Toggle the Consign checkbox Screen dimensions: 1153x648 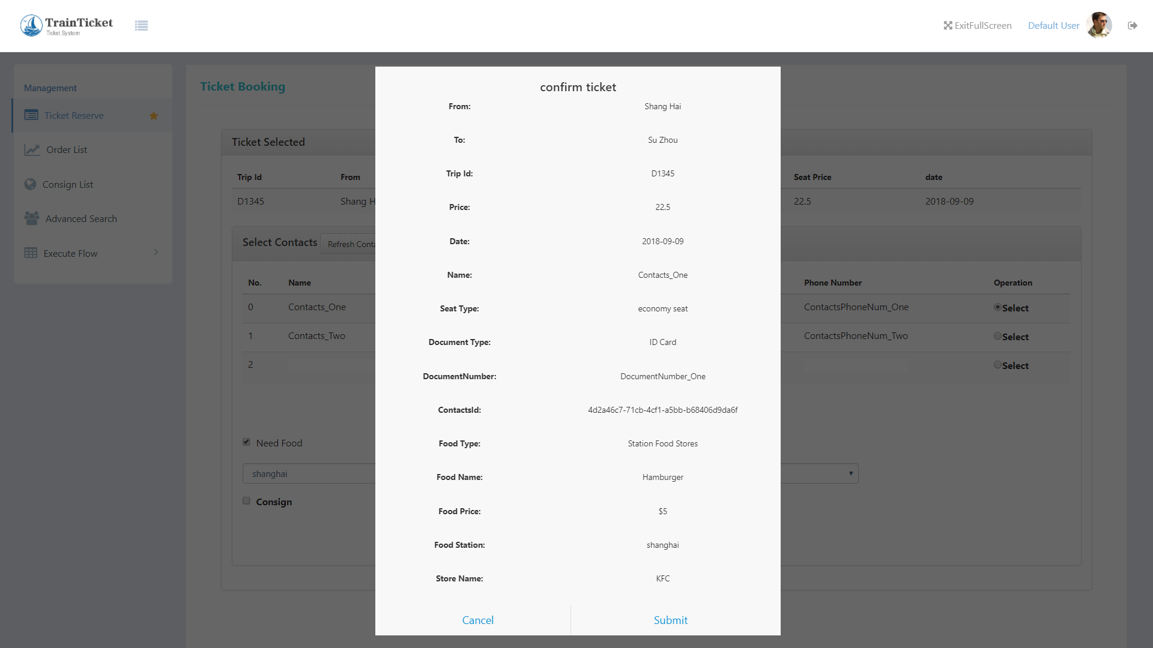tap(246, 501)
